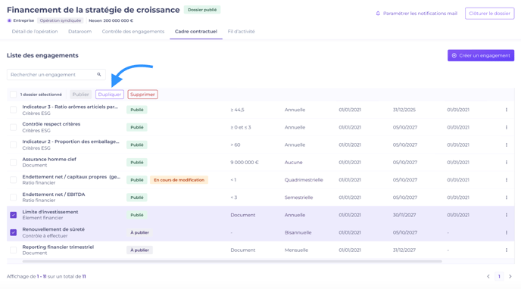Check the Assurance homme clef row's checkbox
Image resolution: width=521 pixels, height=289 pixels.
(14, 162)
